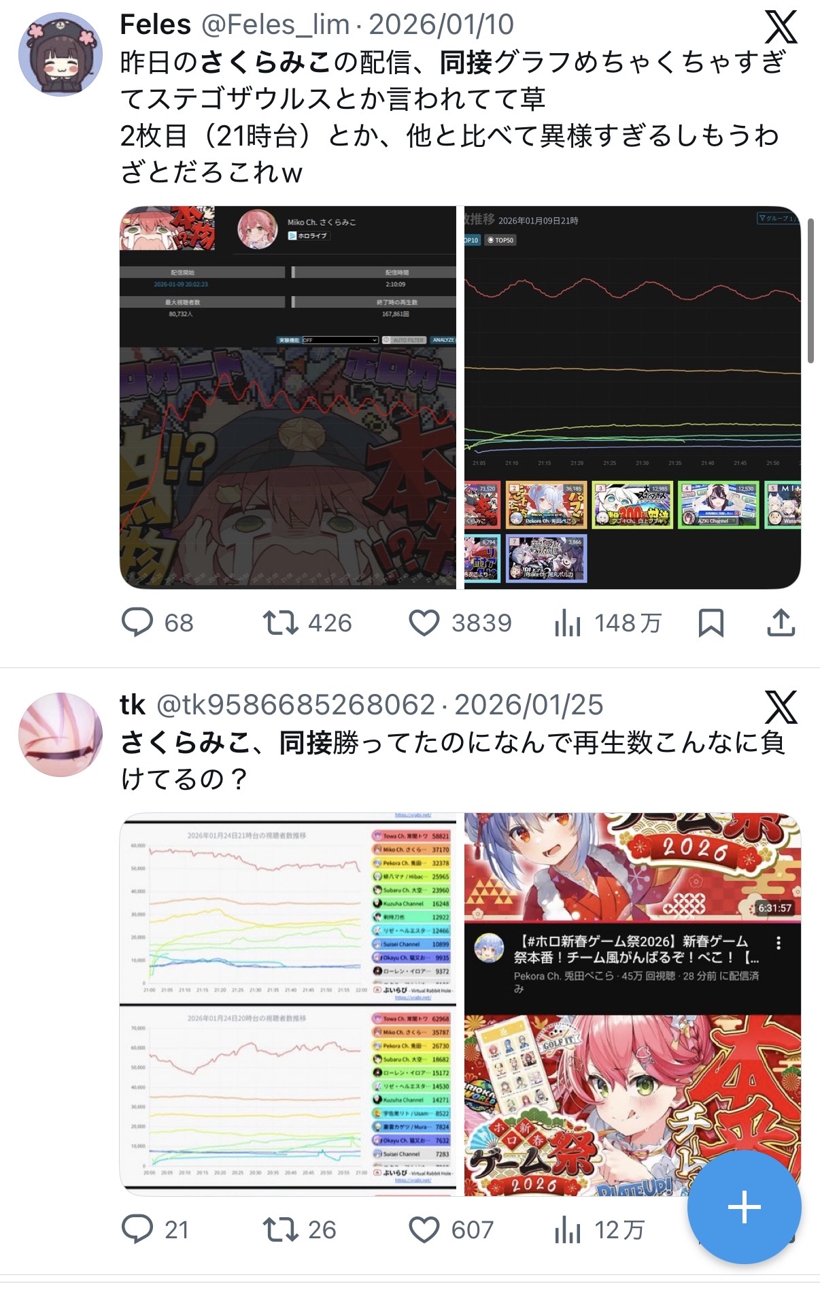Share the Feles tweet via upload icon
Viewport: 820px width, 1290px height.
pyautogui.click(x=781, y=623)
